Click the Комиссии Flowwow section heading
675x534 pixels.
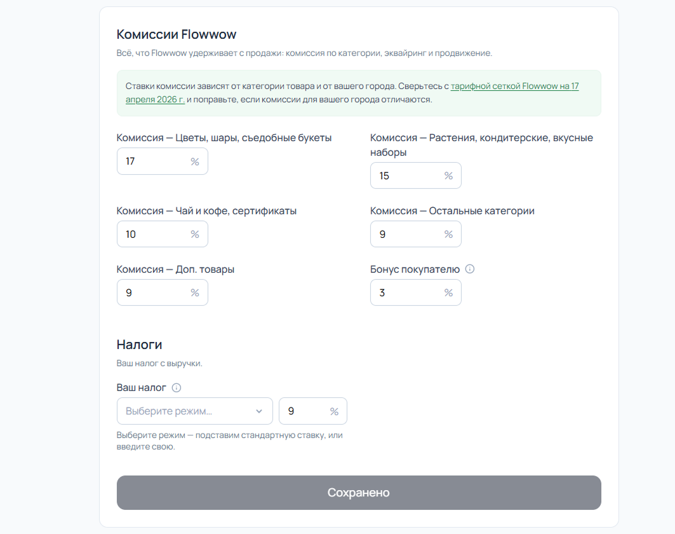(177, 34)
